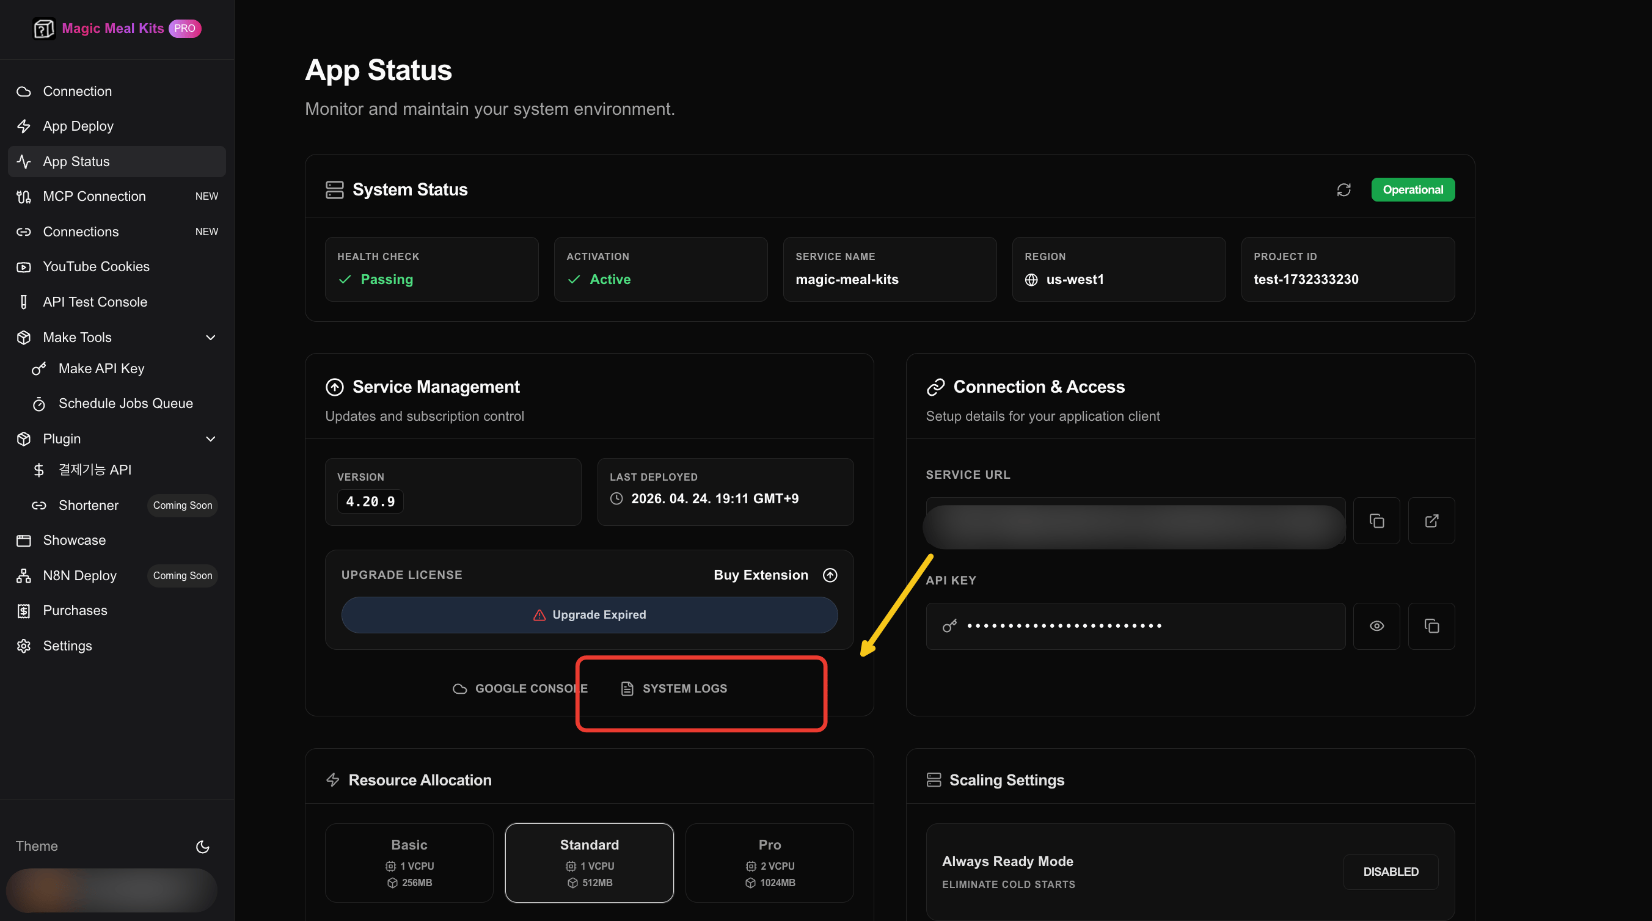Screen dimensions: 1652x921
Task: Click the globe icon beside us-west1
Action: tap(1031, 280)
